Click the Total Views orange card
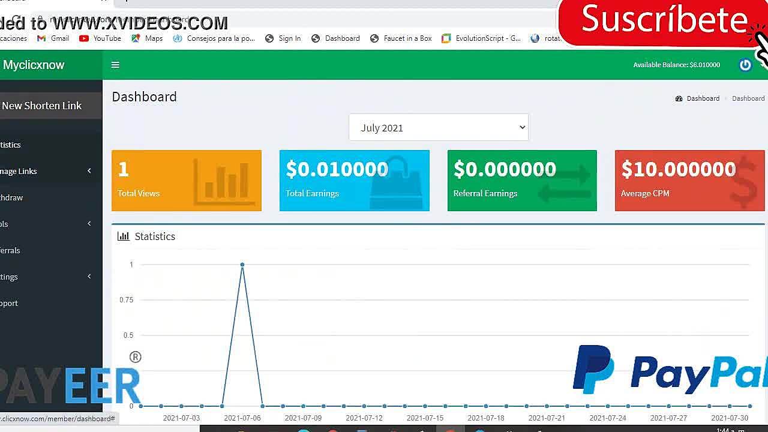 click(x=187, y=181)
